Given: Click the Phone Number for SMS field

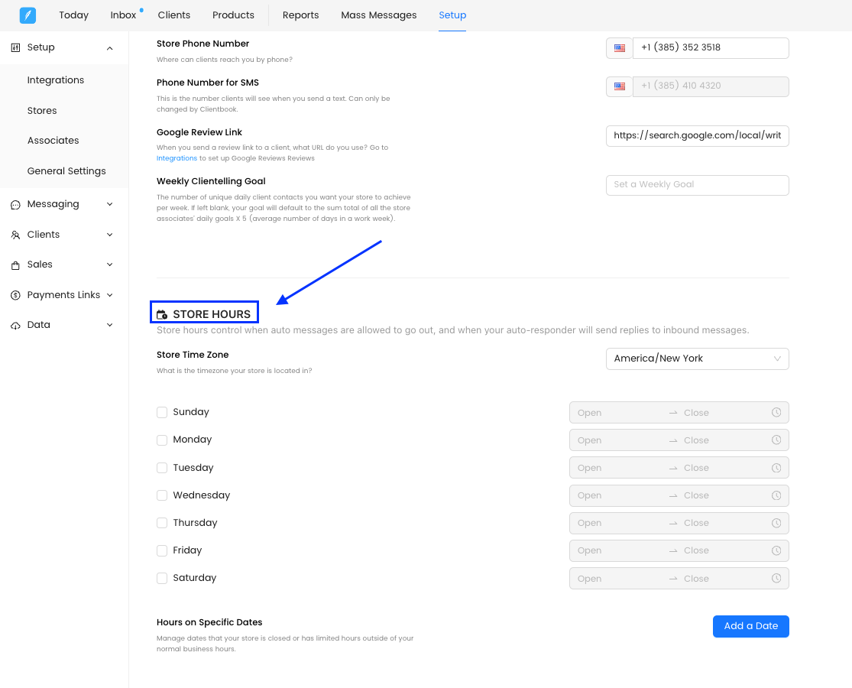Looking at the screenshot, I should (711, 86).
